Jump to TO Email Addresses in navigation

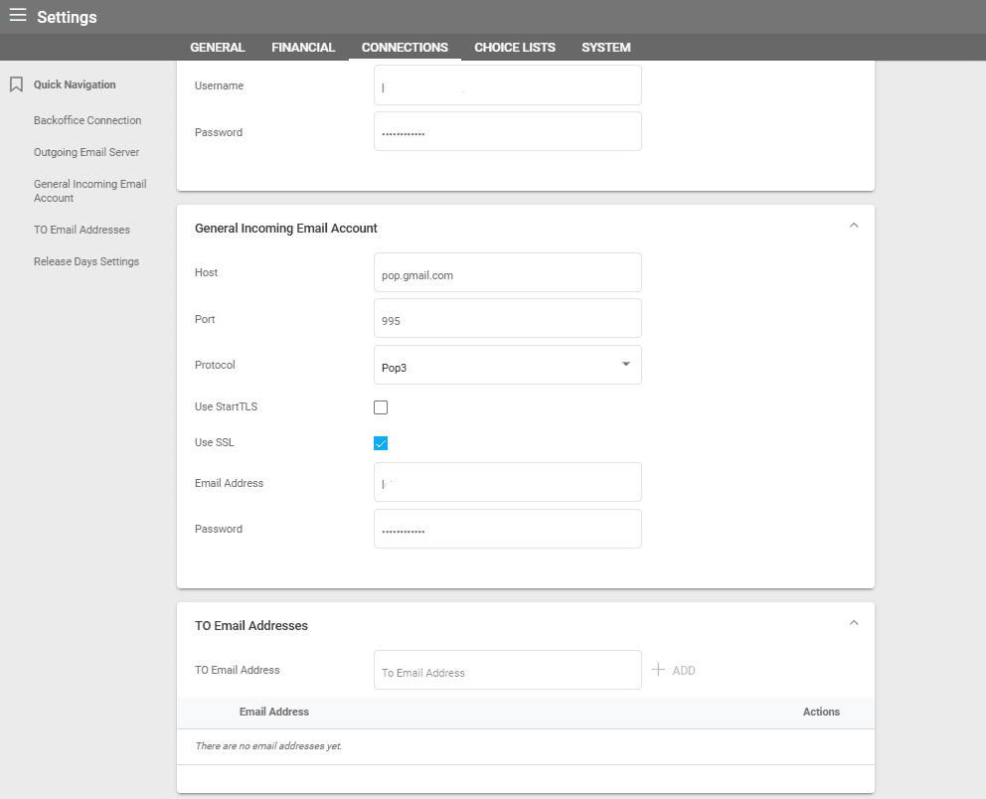coord(82,230)
